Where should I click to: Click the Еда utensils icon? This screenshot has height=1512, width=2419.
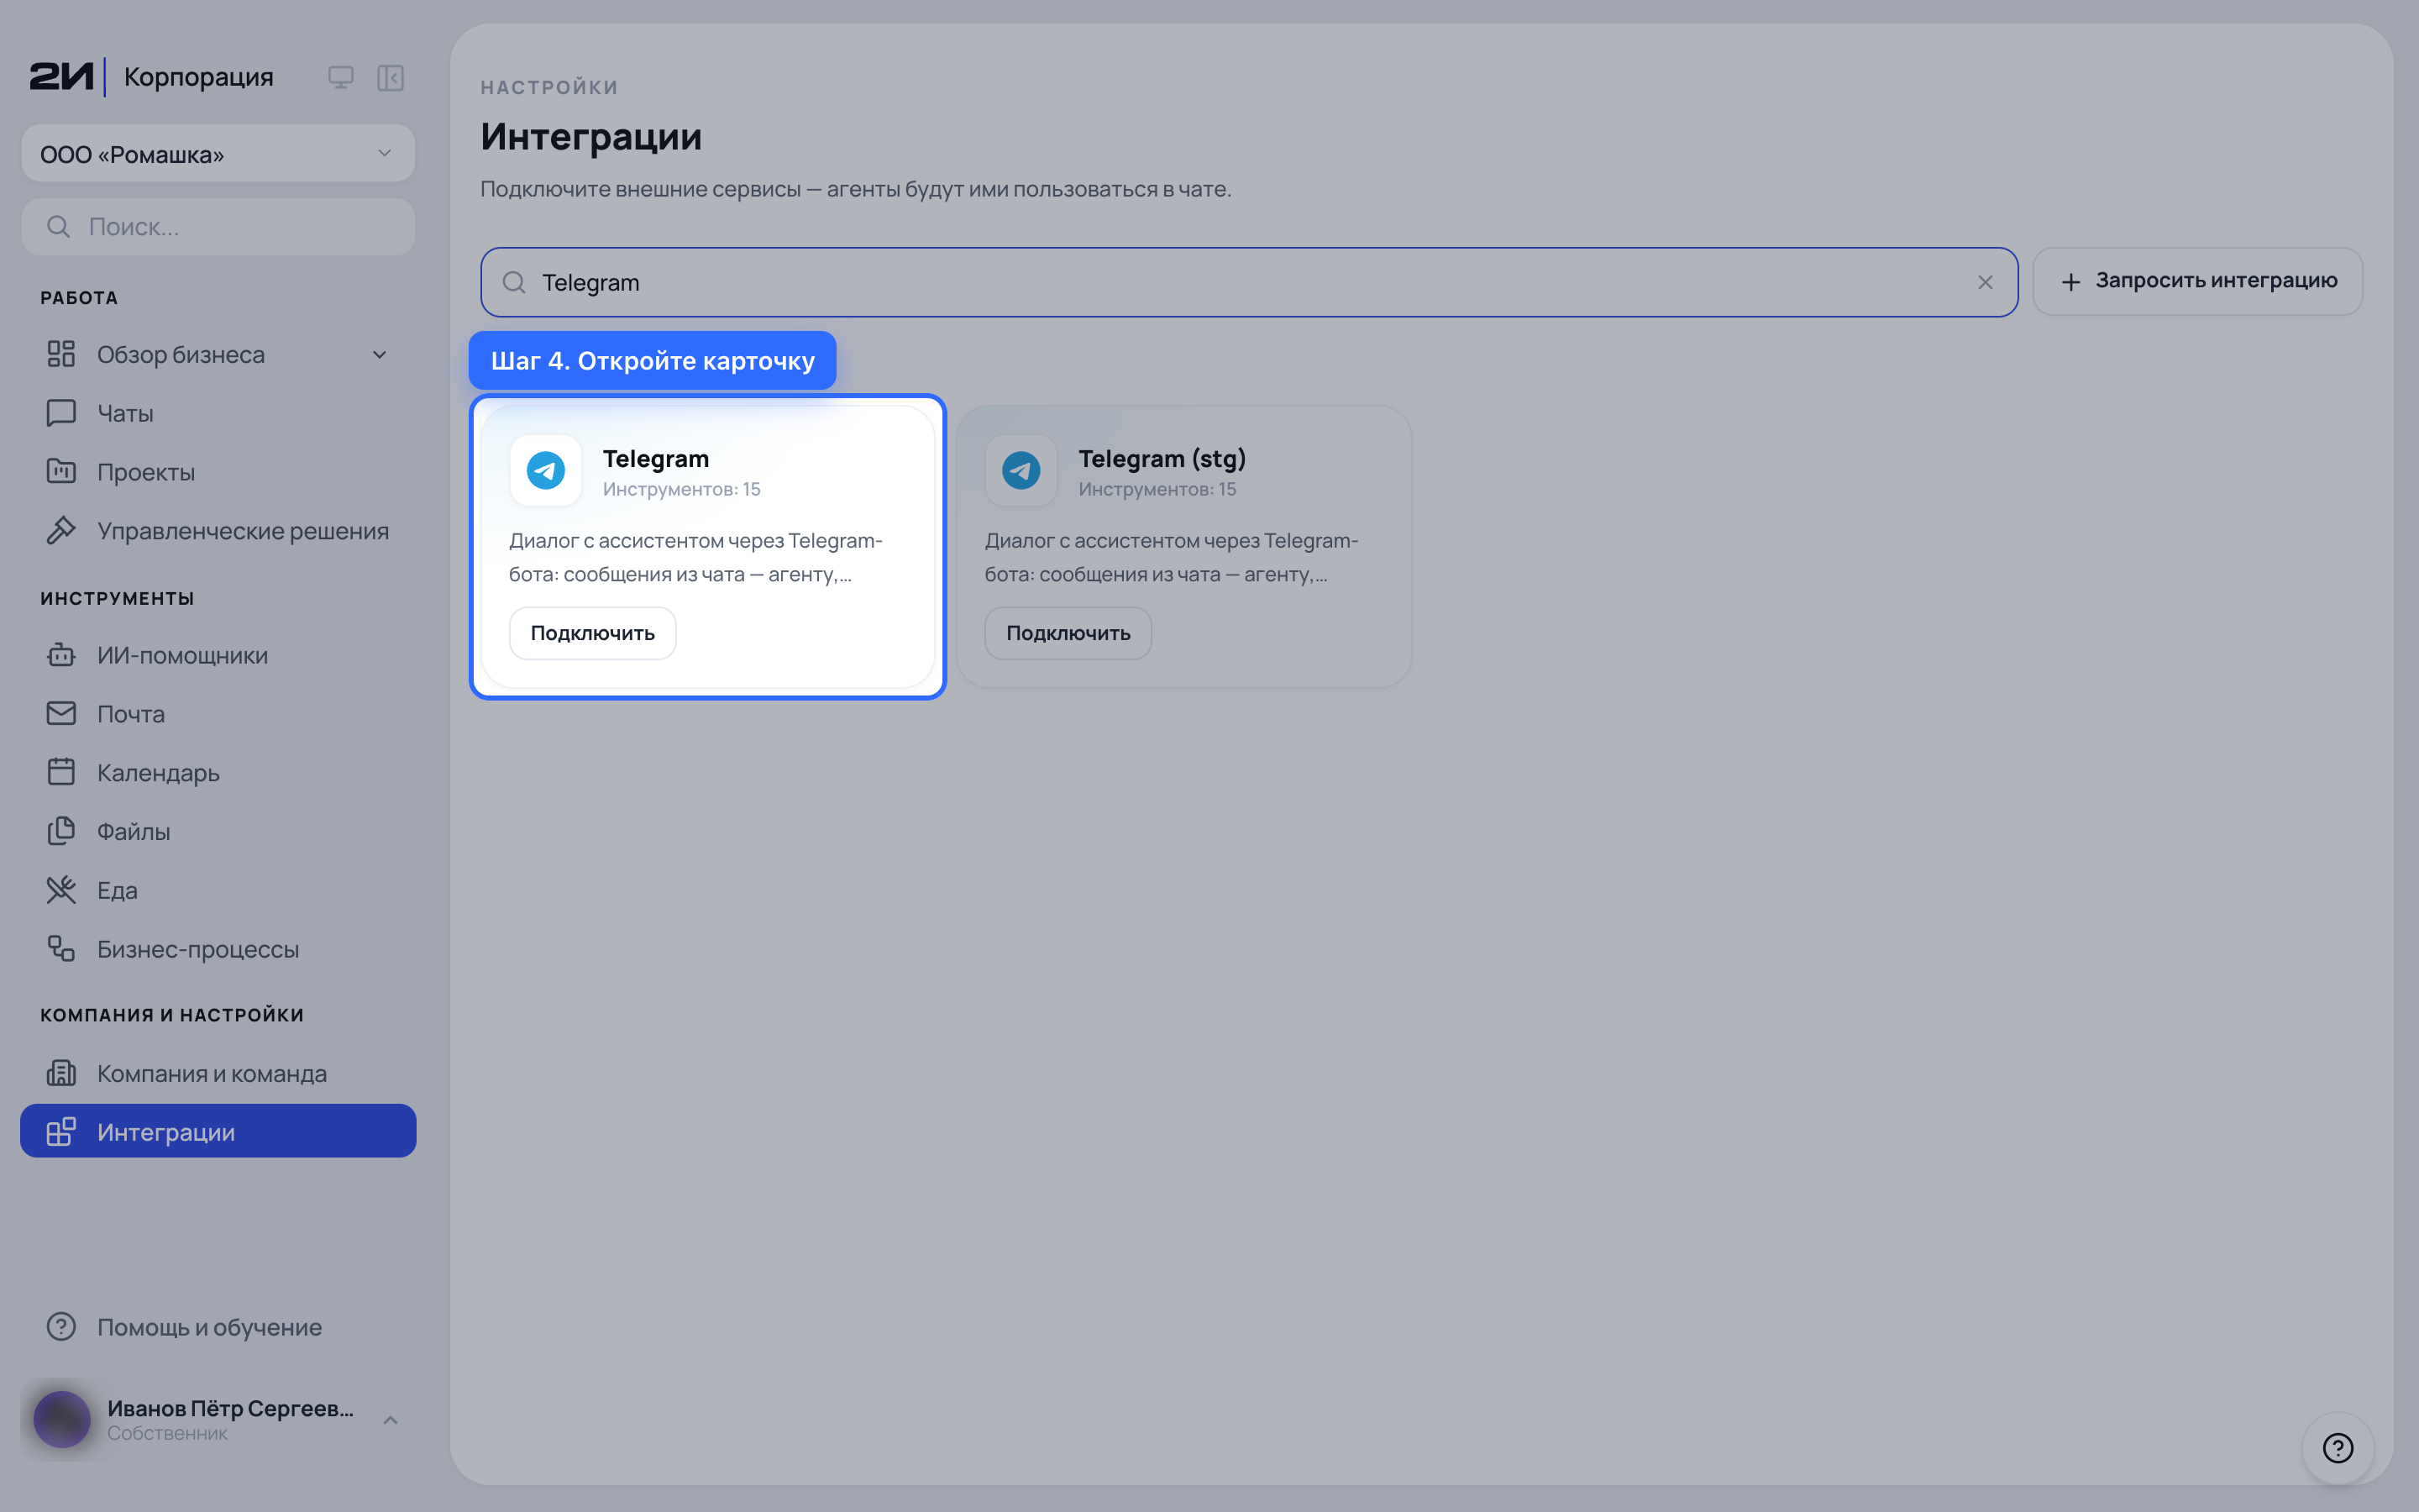click(x=61, y=890)
